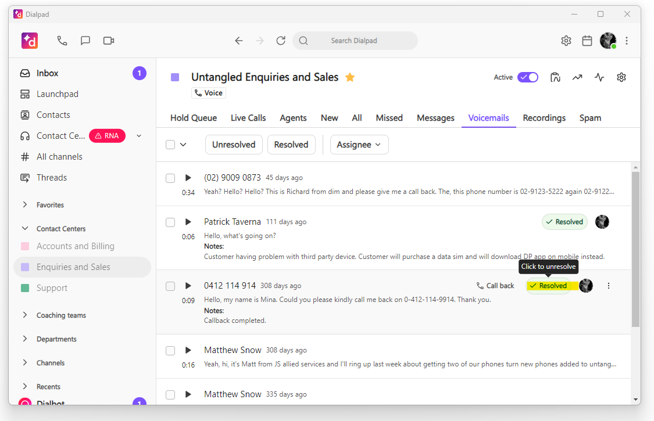This screenshot has width=654, height=421.
Task: Open the Recordings tab
Action: tap(544, 118)
